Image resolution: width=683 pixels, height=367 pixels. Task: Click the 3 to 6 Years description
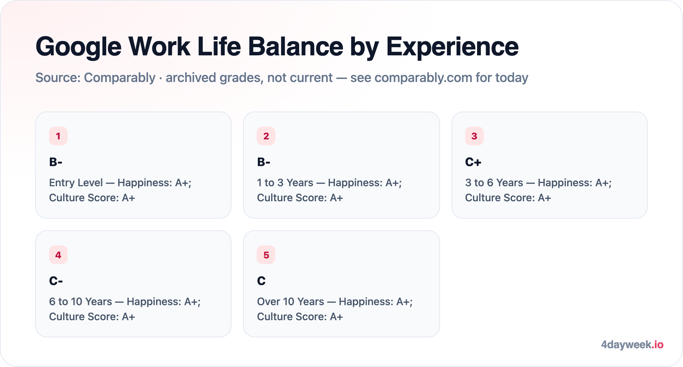tap(538, 190)
